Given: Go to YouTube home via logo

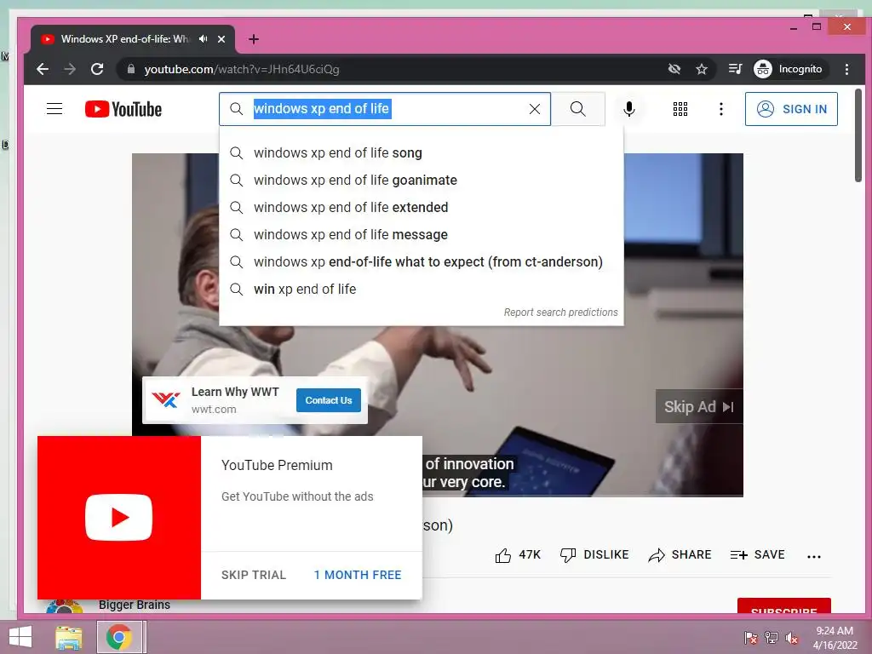Looking at the screenshot, I should pyautogui.click(x=123, y=109).
